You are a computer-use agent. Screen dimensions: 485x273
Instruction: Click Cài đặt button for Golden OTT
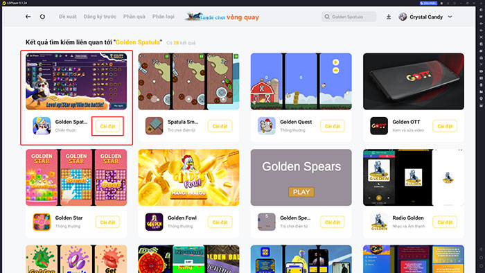(x=445, y=126)
